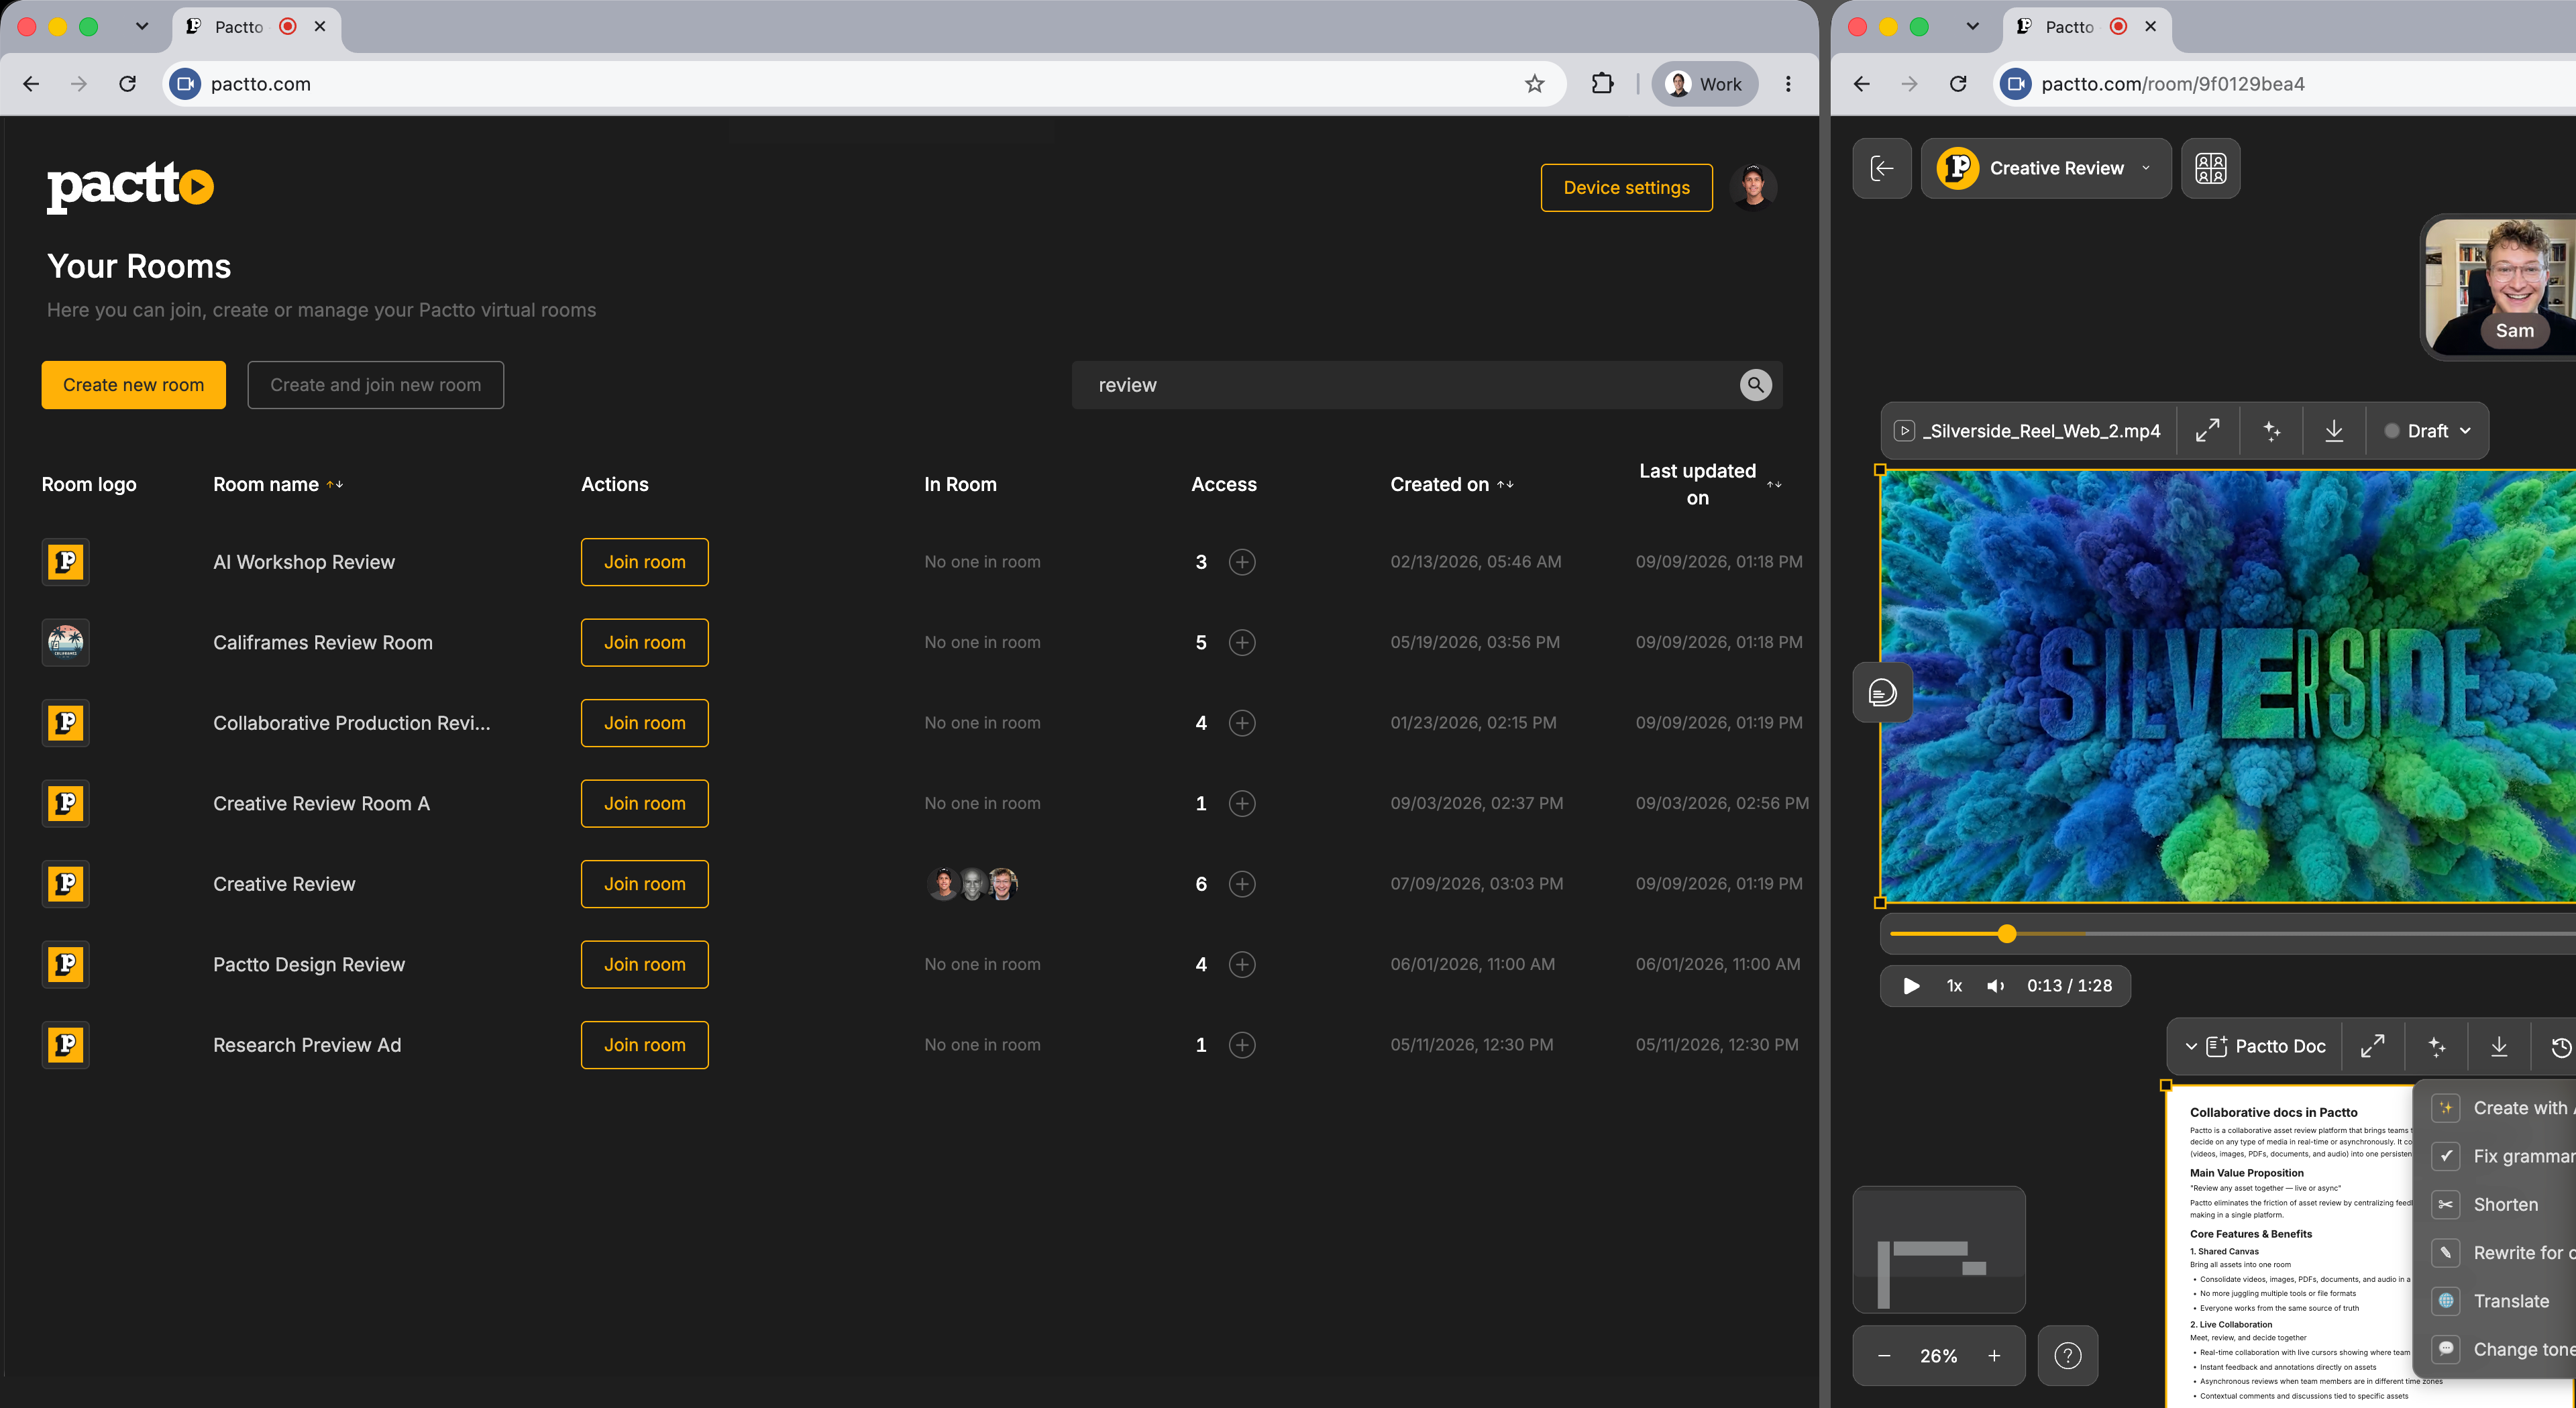Click the canvas minimap thumbnail
The width and height of the screenshot is (2576, 1408).
pos(1938,1249)
